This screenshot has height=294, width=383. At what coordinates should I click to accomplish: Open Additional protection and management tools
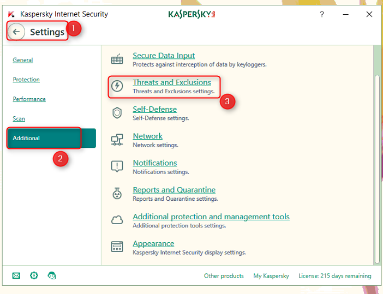[x=211, y=217]
